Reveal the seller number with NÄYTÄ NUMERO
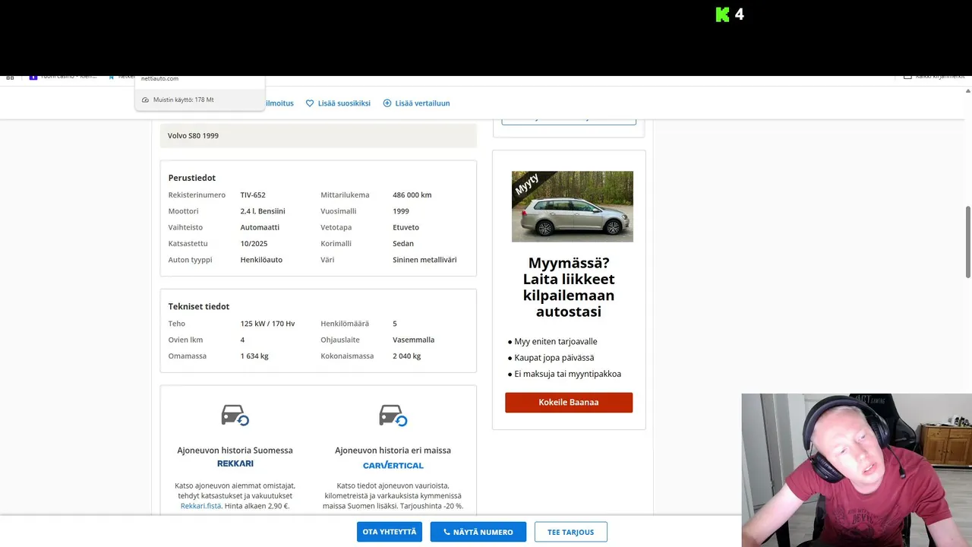The image size is (972, 547). 478,532
